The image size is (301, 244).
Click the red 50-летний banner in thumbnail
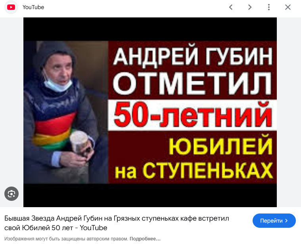coord(193,115)
